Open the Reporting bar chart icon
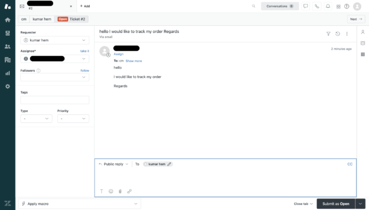This screenshot has height=210, width=369. pyautogui.click(x=7, y=73)
